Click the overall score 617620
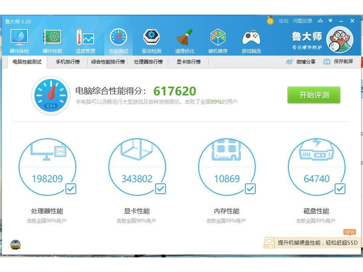Viewport: 363px width, 272px height. coord(175,91)
